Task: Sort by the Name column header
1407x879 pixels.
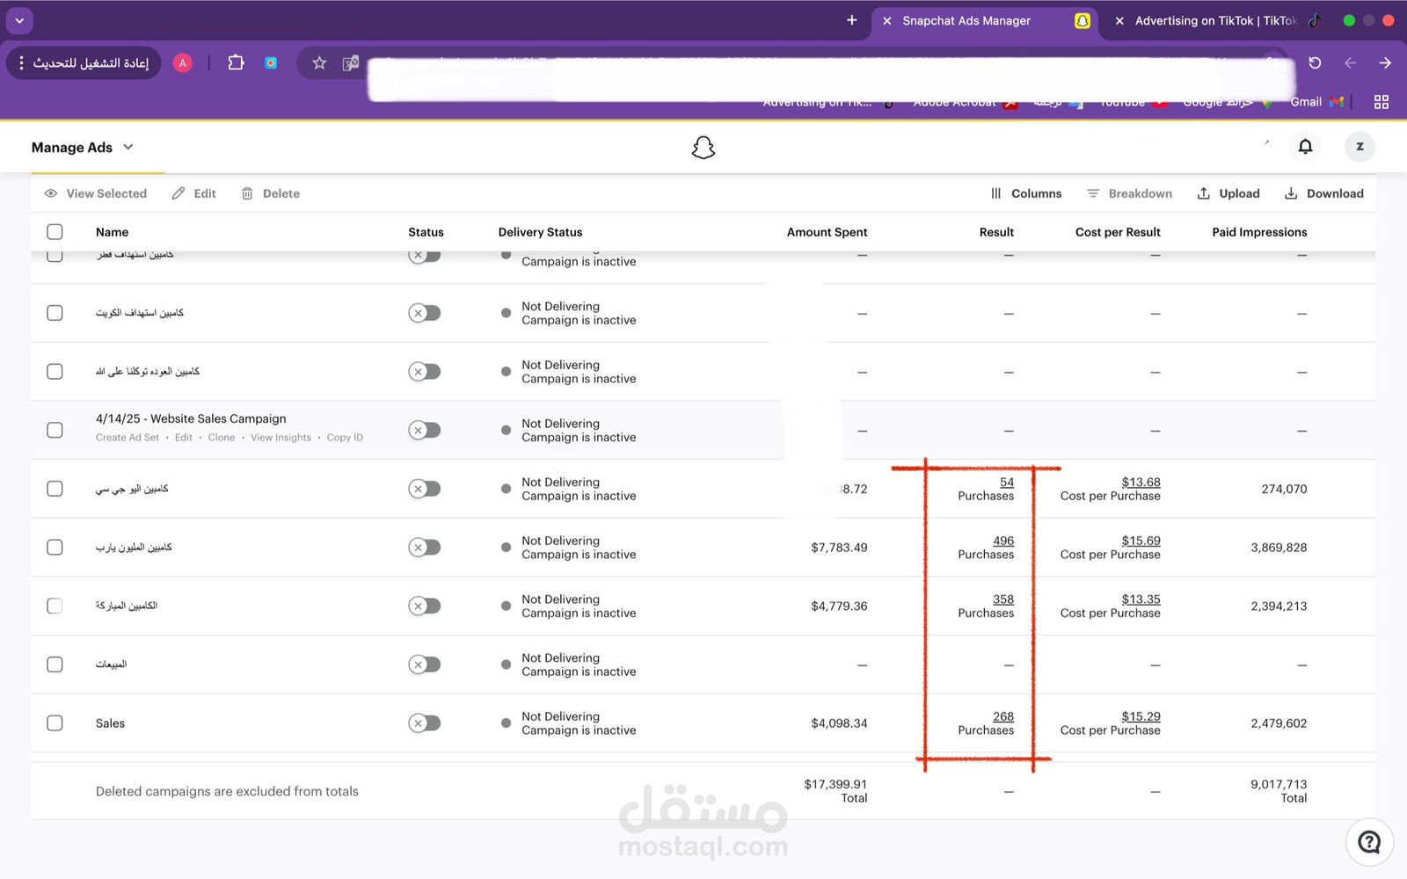Action: click(112, 232)
